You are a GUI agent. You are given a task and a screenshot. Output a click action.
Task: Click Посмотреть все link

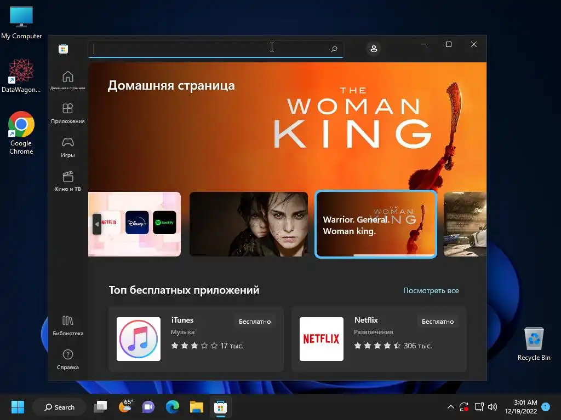click(x=431, y=291)
